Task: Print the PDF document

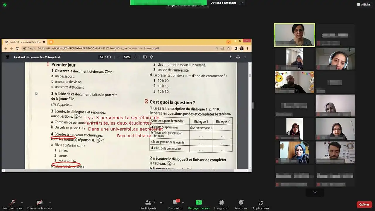Action: tap(238, 57)
